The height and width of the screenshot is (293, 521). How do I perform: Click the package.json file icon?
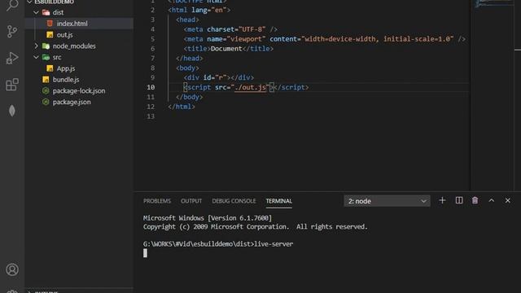point(46,102)
